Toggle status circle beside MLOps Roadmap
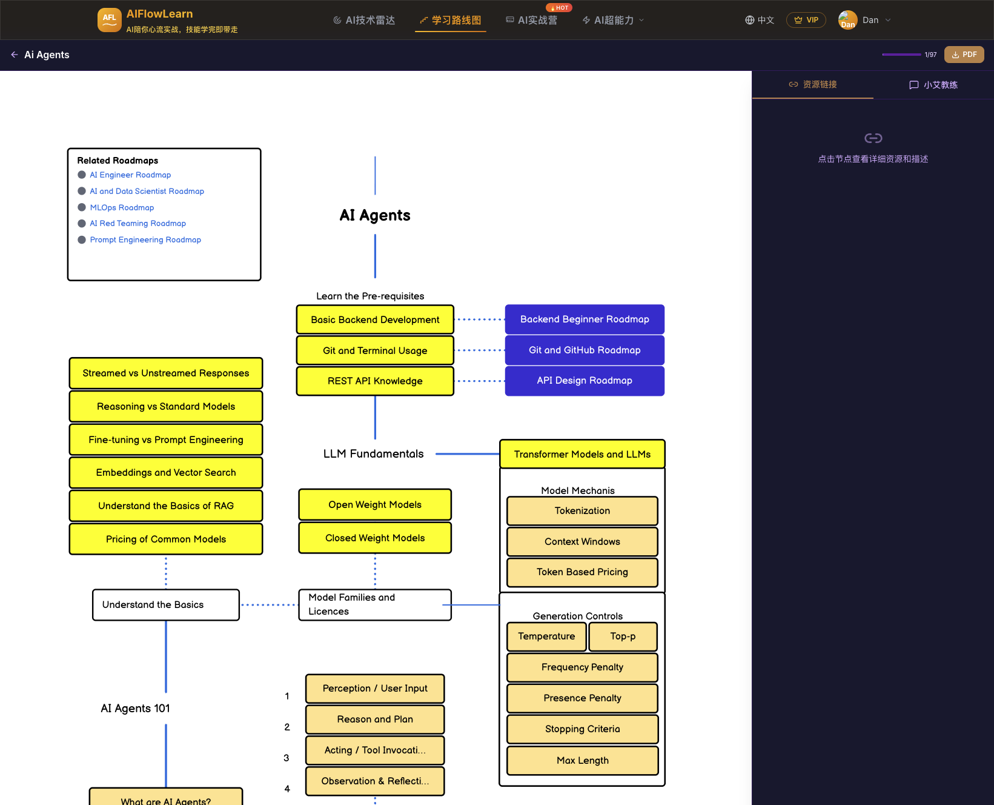Viewport: 994px width, 805px height. (82, 207)
